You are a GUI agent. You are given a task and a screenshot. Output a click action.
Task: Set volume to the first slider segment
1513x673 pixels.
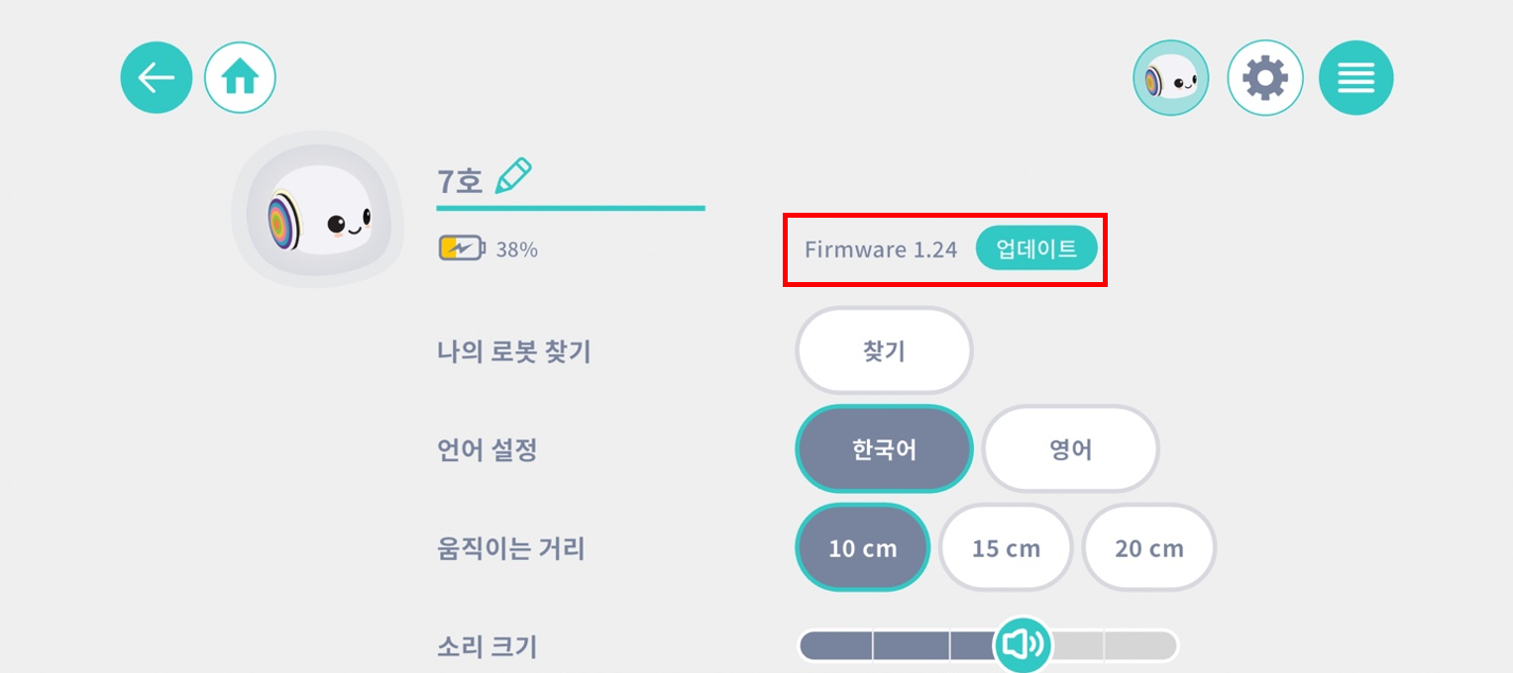click(x=835, y=646)
